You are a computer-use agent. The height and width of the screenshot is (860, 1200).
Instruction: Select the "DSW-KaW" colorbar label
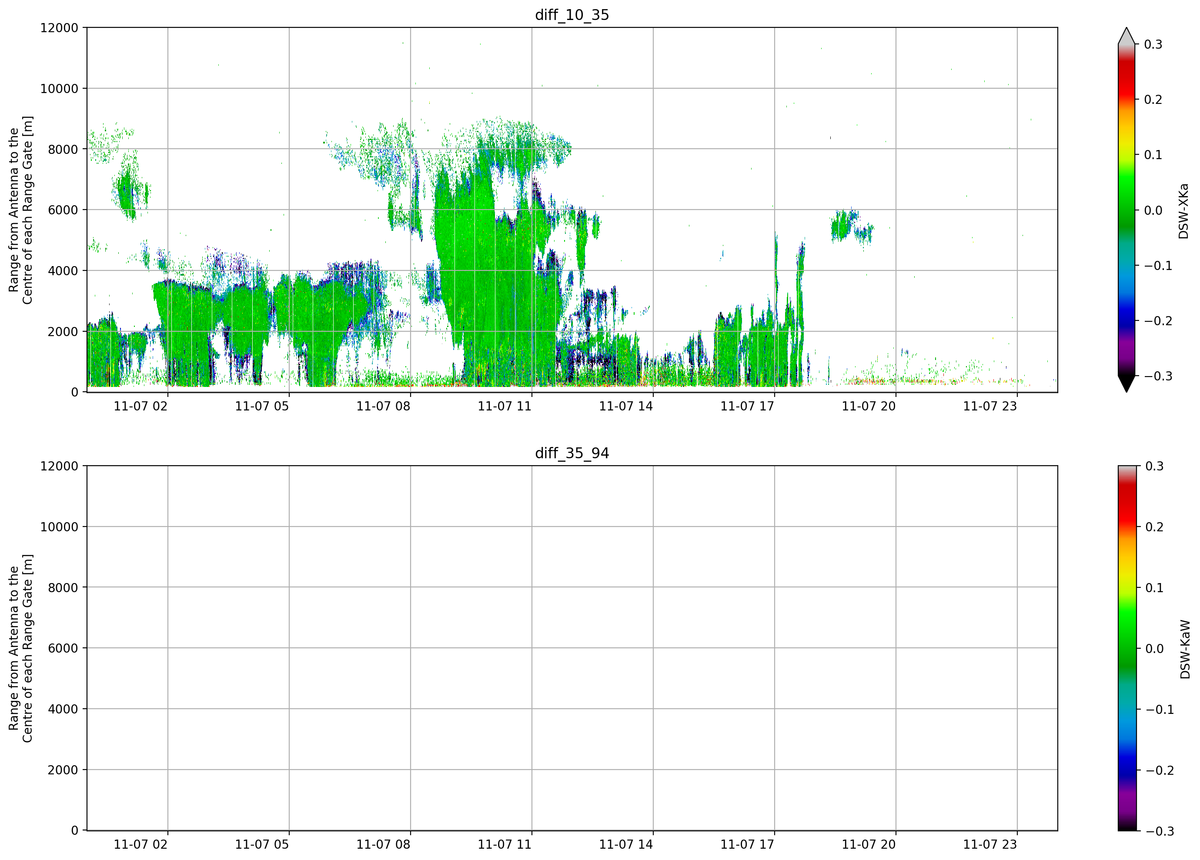(x=1185, y=650)
